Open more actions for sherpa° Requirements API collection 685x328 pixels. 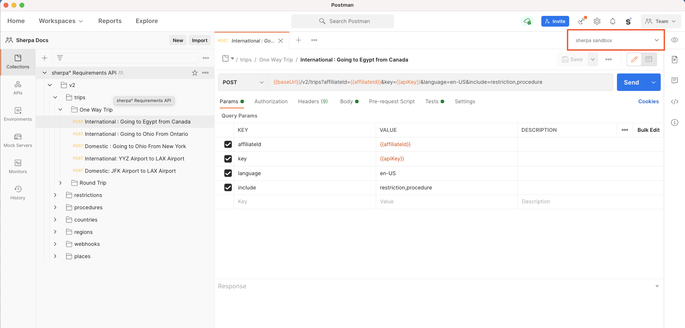205,73
